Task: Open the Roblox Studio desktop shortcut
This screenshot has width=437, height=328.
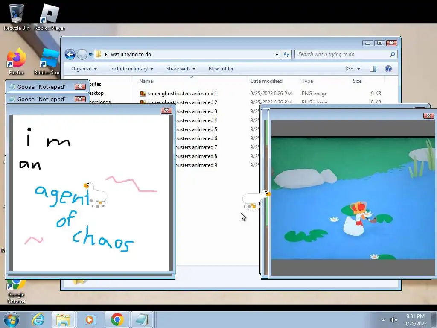Action: tap(47, 62)
